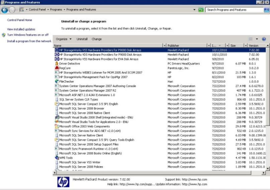Click the help question mark icon
This screenshot has height=190, width=270.
click(x=264, y=39)
